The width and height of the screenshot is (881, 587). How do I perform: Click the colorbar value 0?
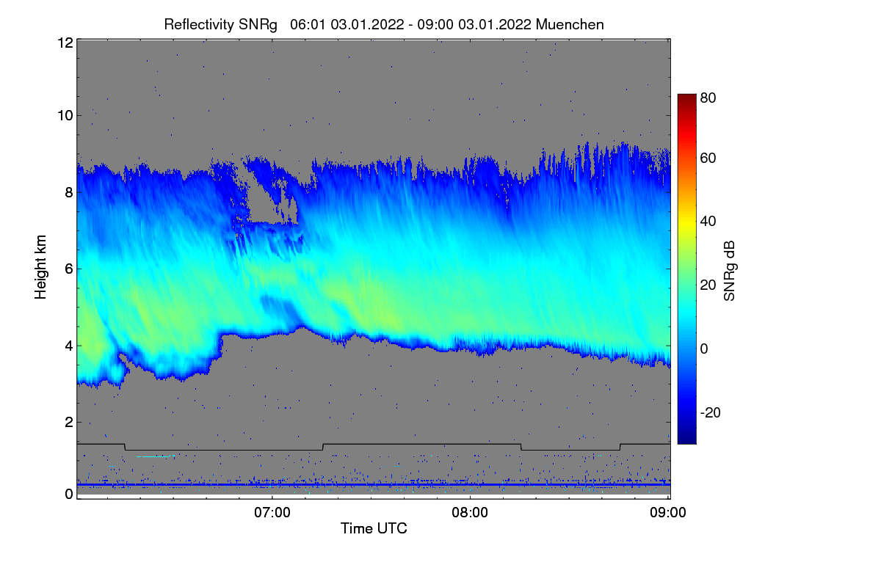click(x=704, y=349)
